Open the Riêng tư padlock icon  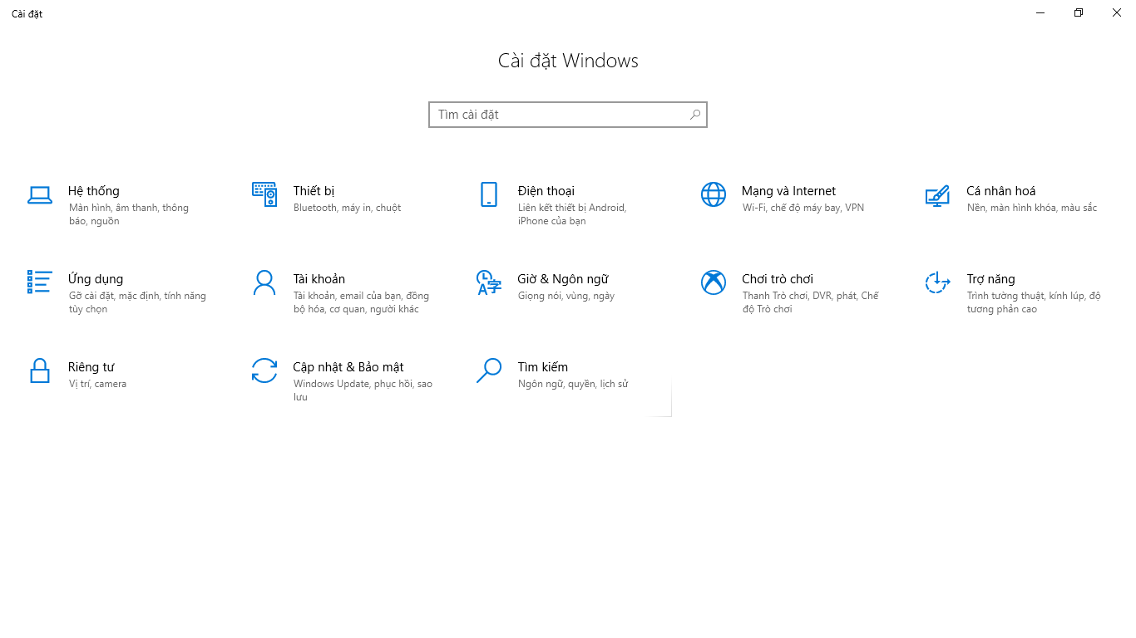coord(40,371)
